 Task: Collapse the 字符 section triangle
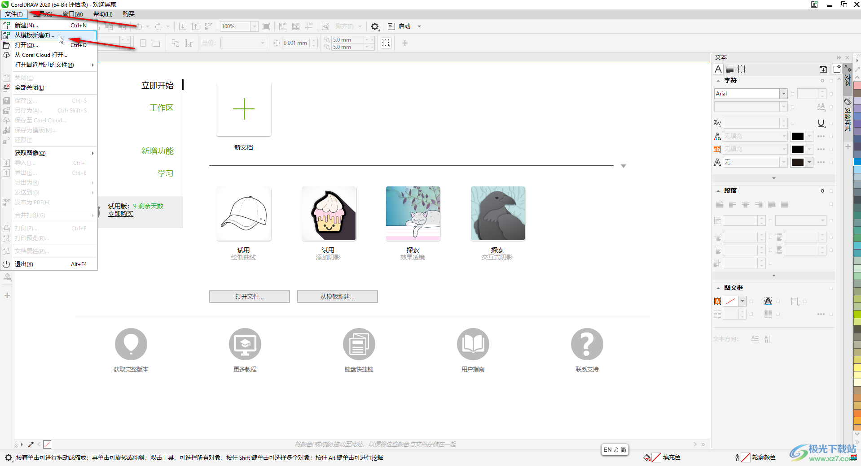718,81
